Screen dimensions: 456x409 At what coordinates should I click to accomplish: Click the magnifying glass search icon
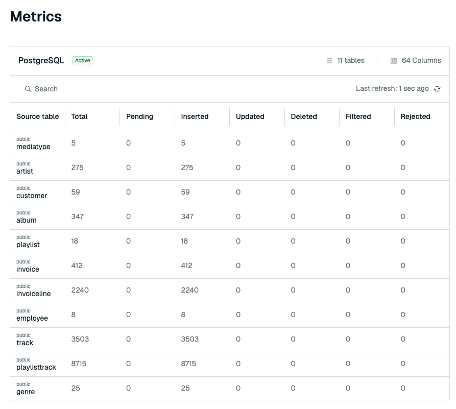click(x=28, y=89)
